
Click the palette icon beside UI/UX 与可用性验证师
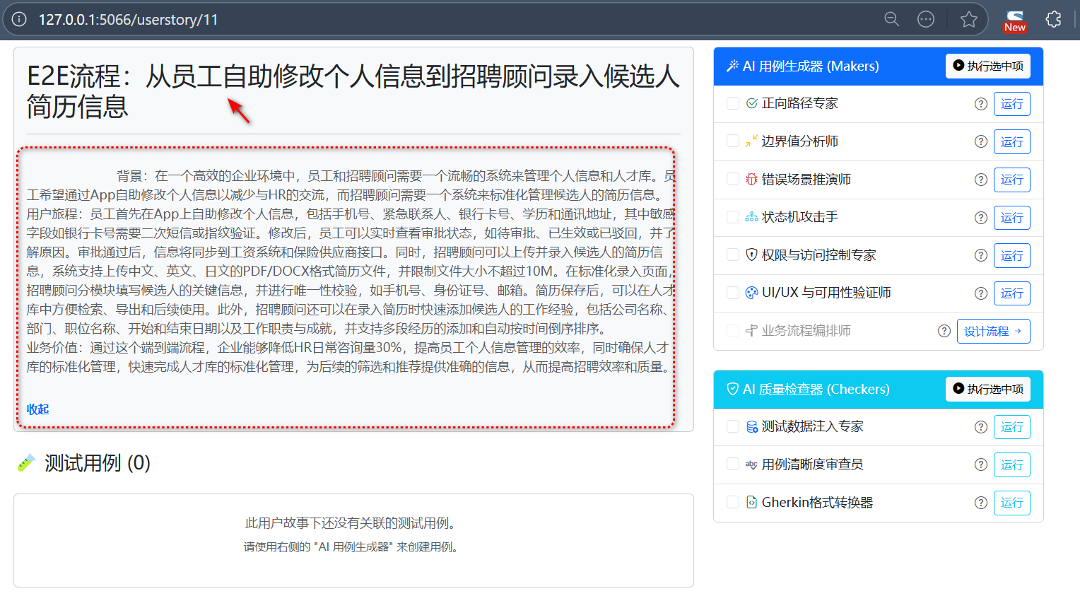(752, 293)
